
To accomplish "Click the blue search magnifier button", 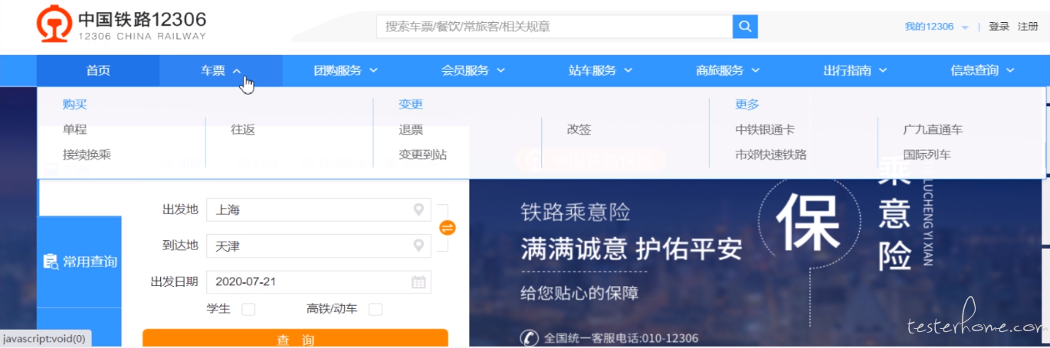I will (x=745, y=27).
